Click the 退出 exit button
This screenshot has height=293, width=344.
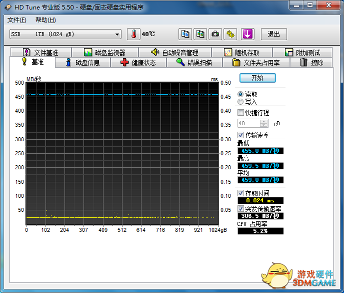[x=273, y=34]
